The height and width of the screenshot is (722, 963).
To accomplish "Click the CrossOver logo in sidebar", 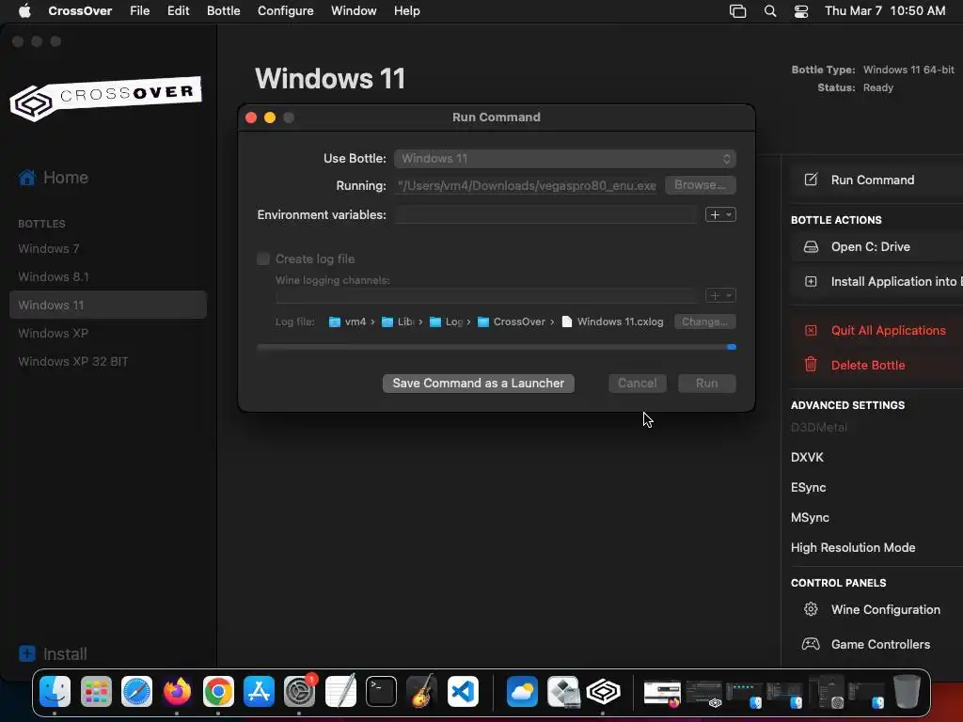I will [x=105, y=98].
